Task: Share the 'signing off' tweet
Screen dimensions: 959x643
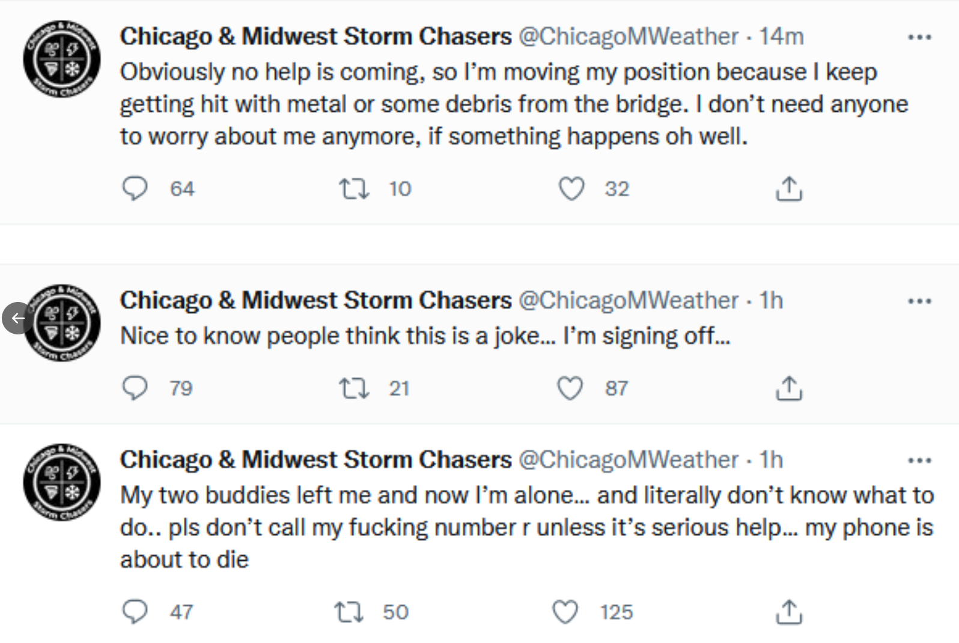Action: [789, 388]
